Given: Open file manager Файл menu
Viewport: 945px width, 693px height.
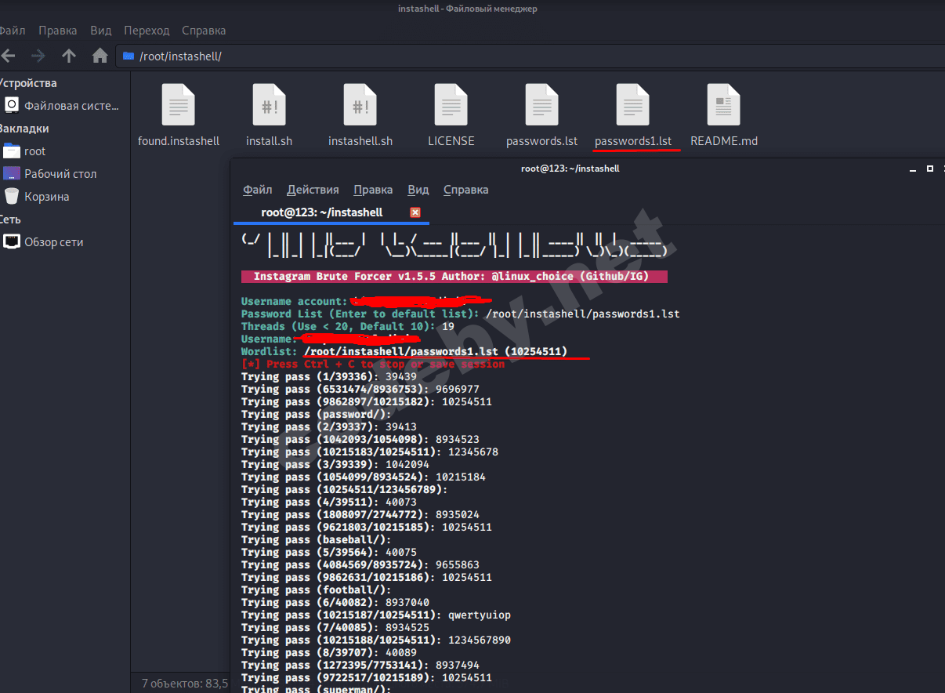Looking at the screenshot, I should pos(13,31).
